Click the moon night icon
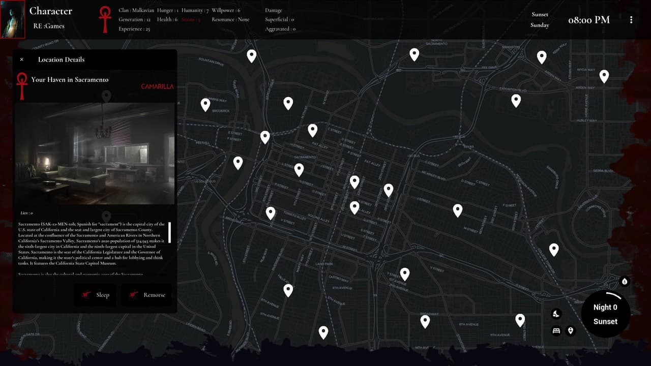Image resolution: width=651 pixels, height=366 pixels. pyautogui.click(x=556, y=314)
